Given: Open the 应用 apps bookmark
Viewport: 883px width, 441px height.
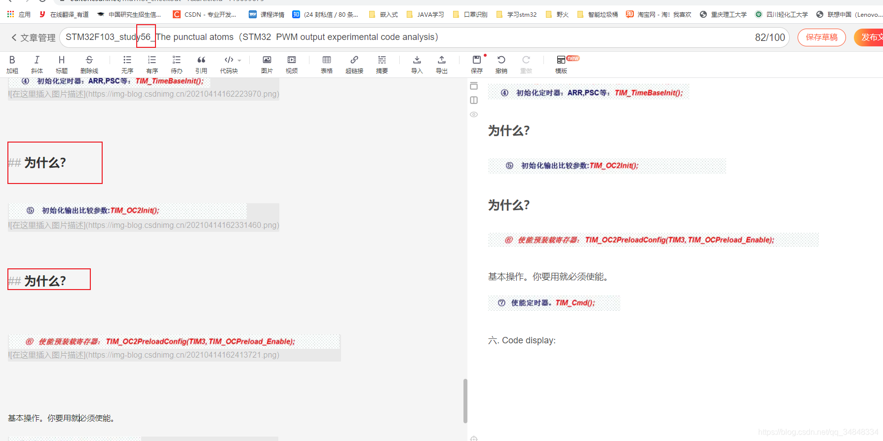Looking at the screenshot, I should pyautogui.click(x=19, y=14).
